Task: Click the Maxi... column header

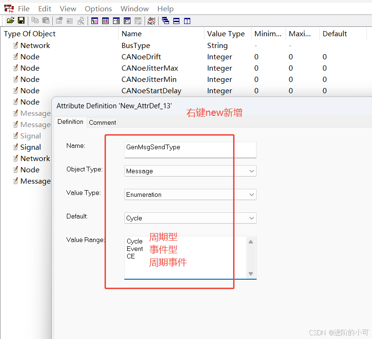Action: click(302, 33)
